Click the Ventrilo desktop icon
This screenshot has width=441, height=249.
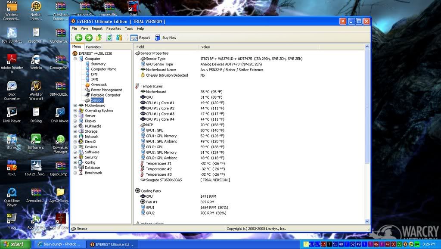(x=36, y=62)
